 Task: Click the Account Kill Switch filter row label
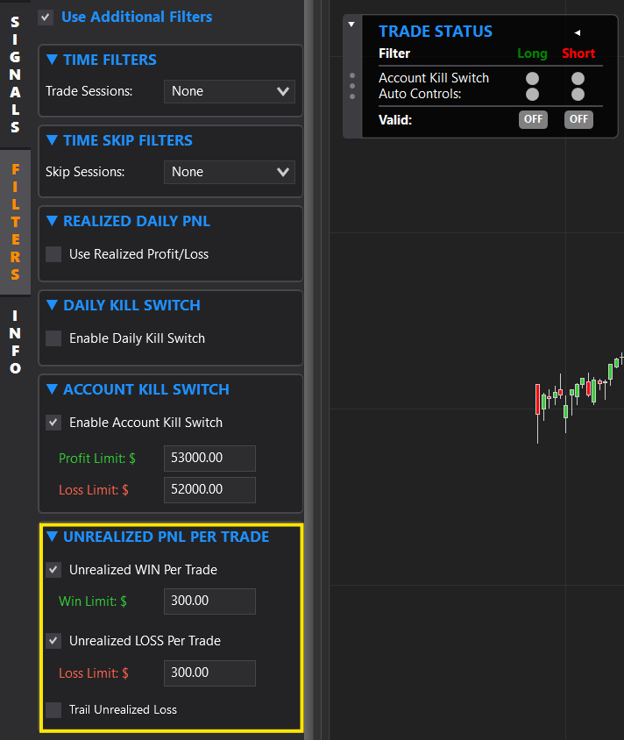click(x=434, y=78)
